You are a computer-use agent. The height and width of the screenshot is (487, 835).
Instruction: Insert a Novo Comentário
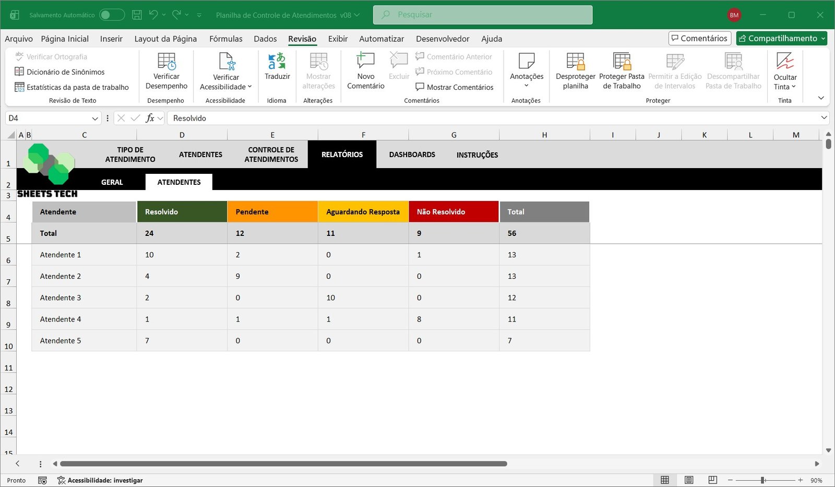[365, 62]
